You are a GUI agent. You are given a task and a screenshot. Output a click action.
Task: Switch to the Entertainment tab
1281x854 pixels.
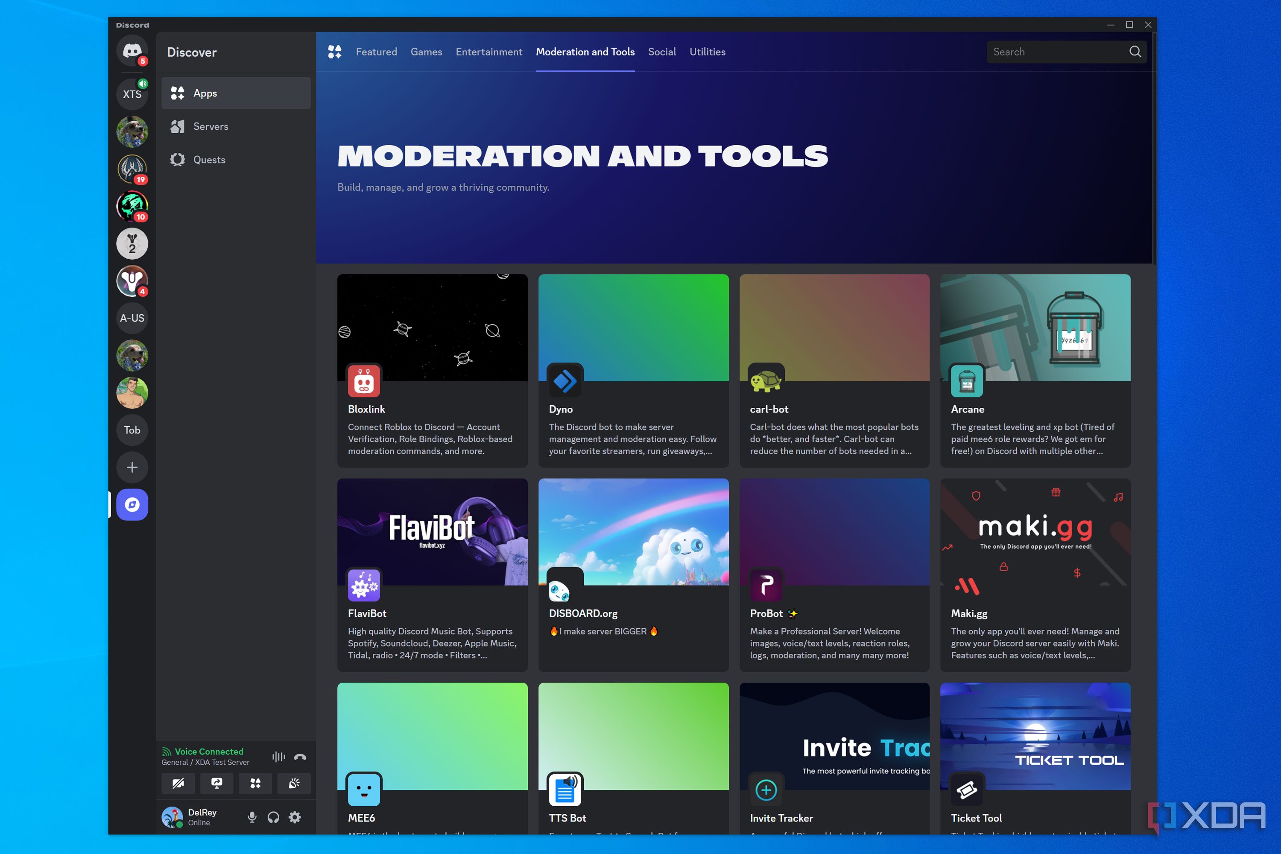coord(488,52)
